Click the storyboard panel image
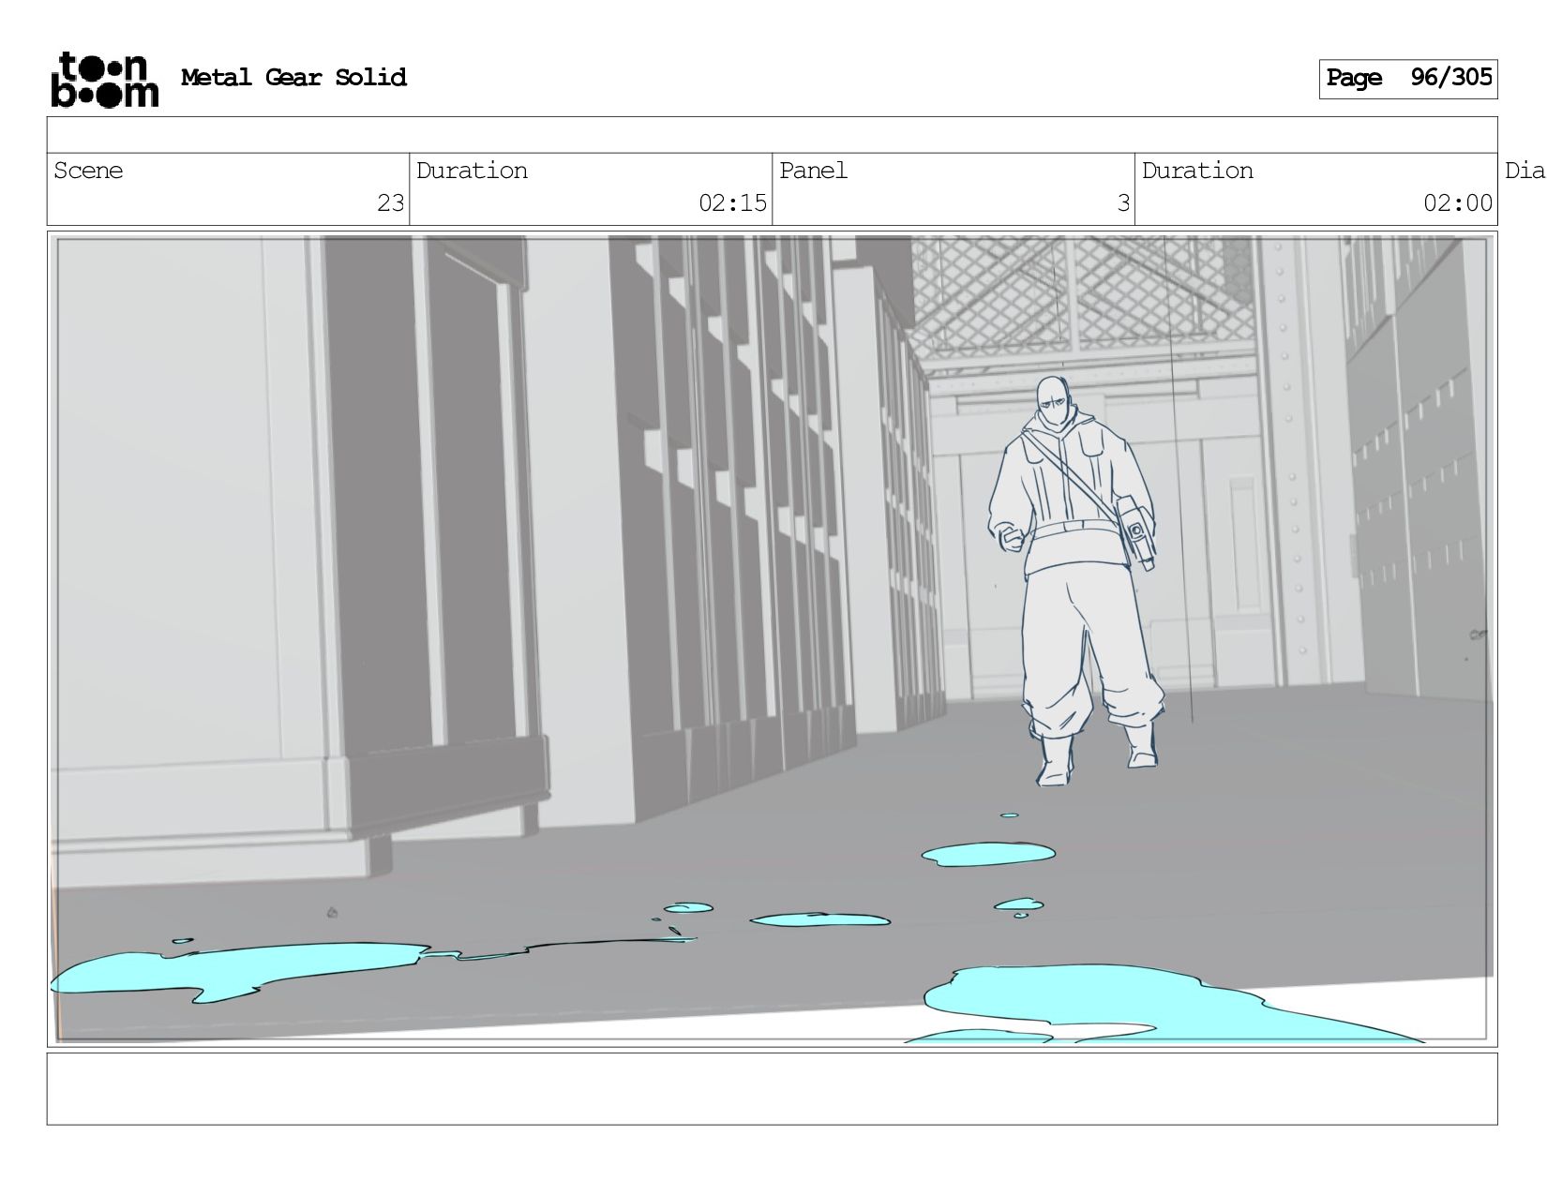 click(772, 639)
